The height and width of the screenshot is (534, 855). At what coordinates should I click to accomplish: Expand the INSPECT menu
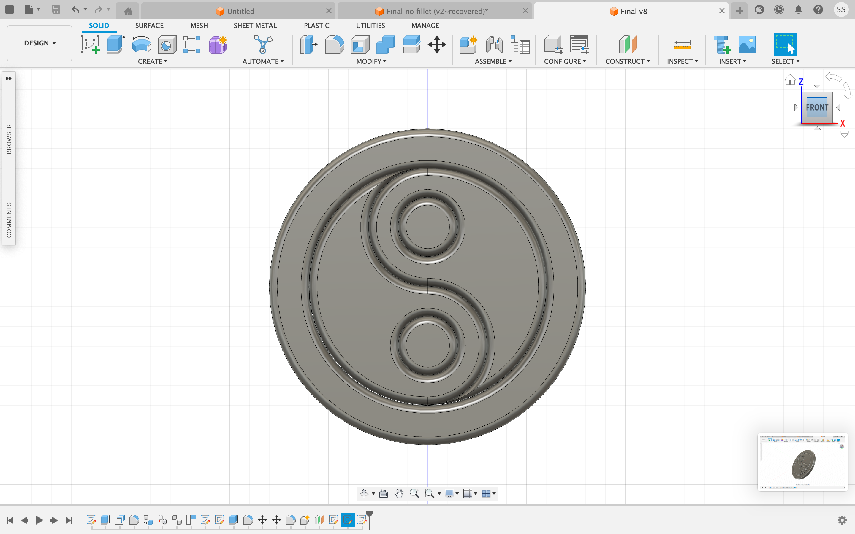point(682,61)
